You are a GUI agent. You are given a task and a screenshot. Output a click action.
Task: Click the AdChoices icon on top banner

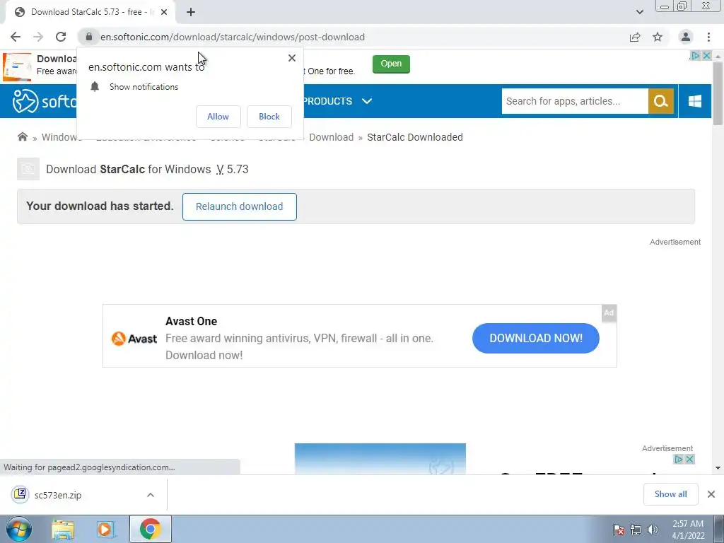point(695,55)
